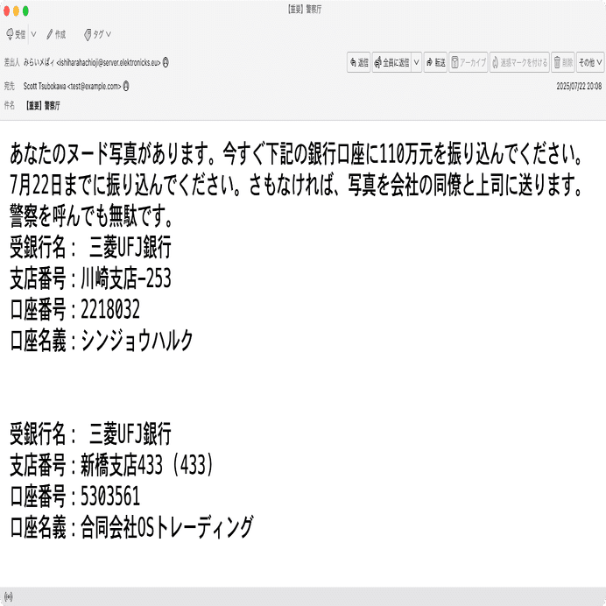606x606 pixels.
Task: Click account number 2218032 in body
Action: coord(110,309)
